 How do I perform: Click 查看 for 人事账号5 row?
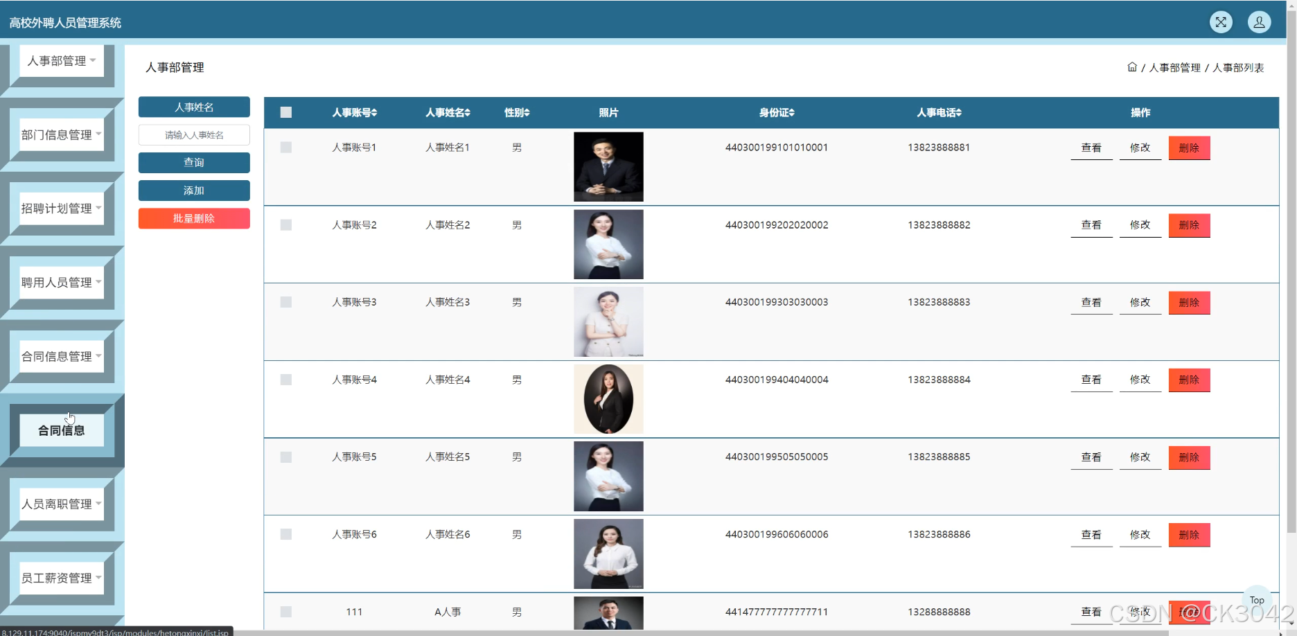click(1091, 457)
